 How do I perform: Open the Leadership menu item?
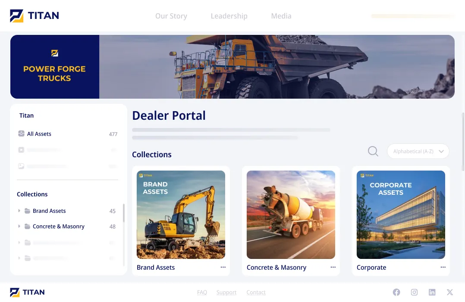pos(229,16)
